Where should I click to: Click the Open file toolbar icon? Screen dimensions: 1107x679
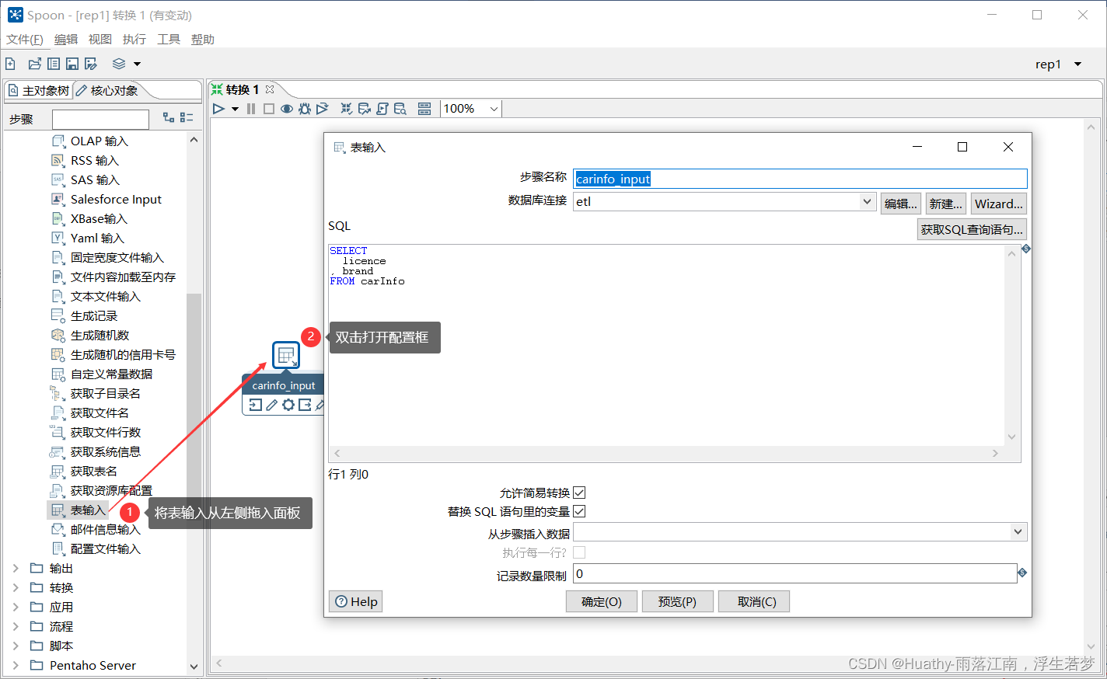point(34,64)
